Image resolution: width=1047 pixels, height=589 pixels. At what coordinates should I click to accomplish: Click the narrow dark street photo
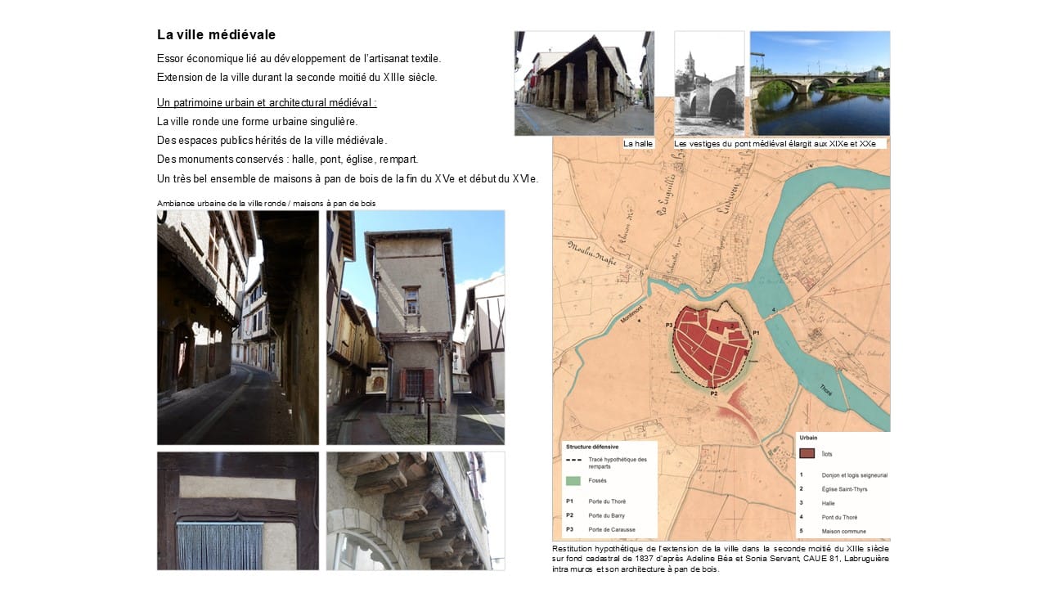click(237, 327)
